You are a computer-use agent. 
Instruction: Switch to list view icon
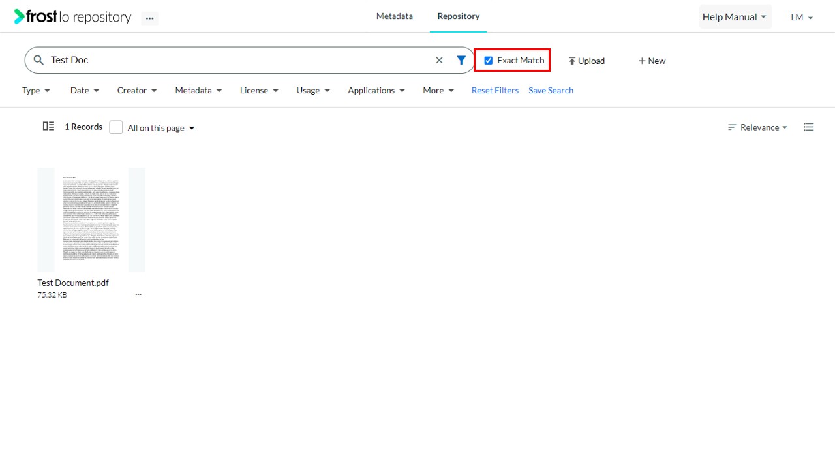809,127
